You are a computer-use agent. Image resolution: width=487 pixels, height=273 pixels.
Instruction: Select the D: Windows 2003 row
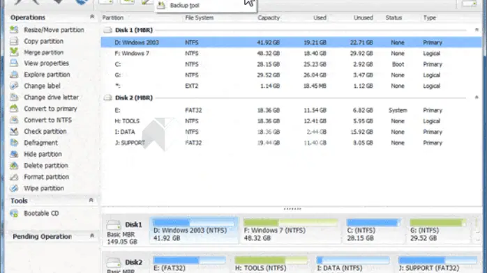292,42
